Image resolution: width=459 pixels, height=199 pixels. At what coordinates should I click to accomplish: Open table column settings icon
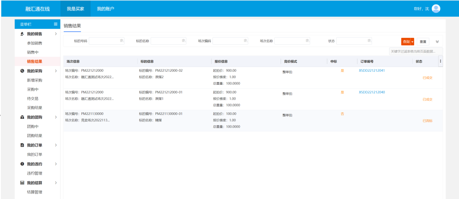(440, 61)
